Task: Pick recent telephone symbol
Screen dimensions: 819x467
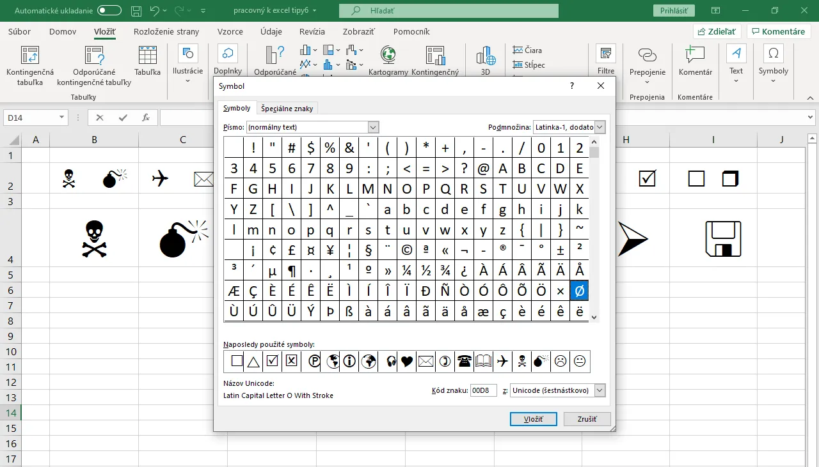Action: (x=465, y=361)
